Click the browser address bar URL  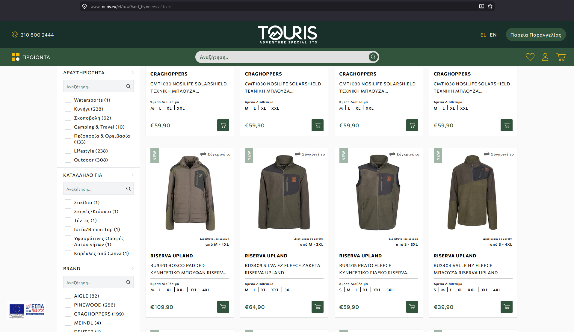[131, 7]
